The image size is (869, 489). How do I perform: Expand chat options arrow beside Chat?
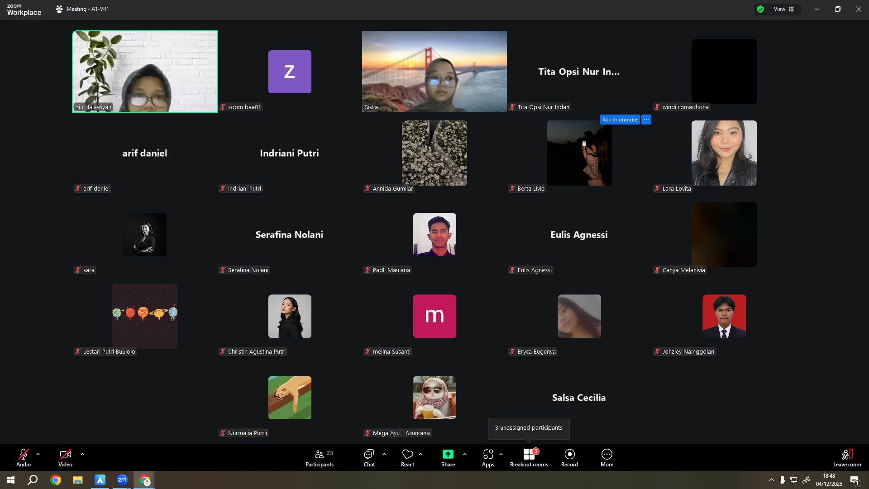point(384,454)
